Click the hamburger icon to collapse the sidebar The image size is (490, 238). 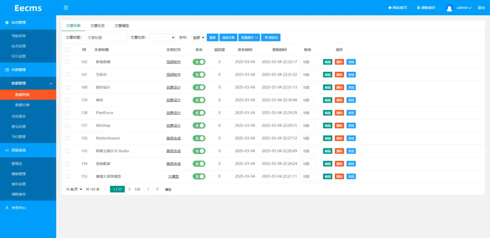pyautogui.click(x=66, y=7)
